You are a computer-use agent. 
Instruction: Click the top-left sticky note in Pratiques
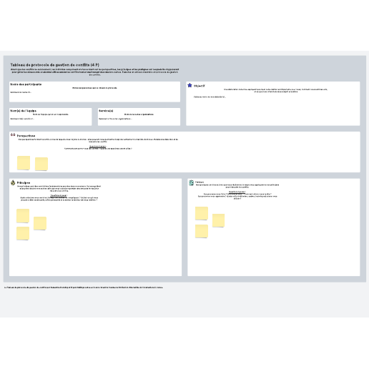(202, 213)
